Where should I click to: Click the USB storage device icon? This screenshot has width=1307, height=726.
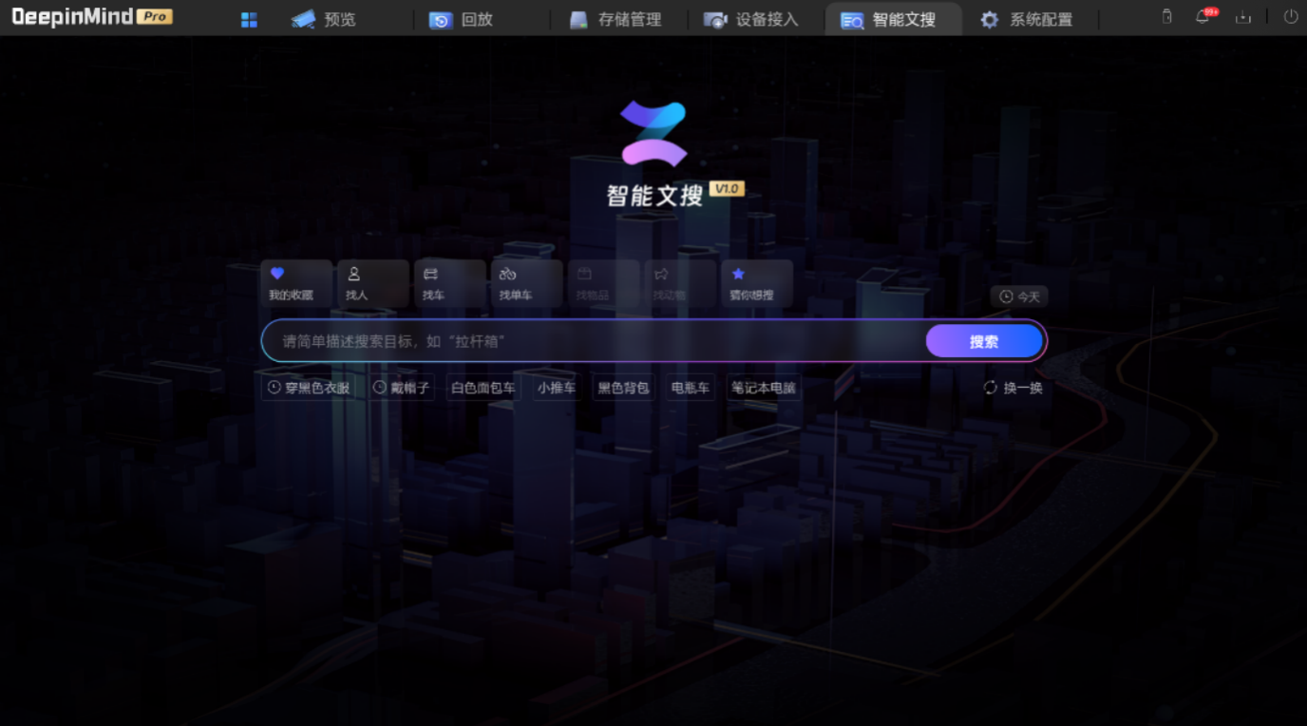click(1166, 16)
